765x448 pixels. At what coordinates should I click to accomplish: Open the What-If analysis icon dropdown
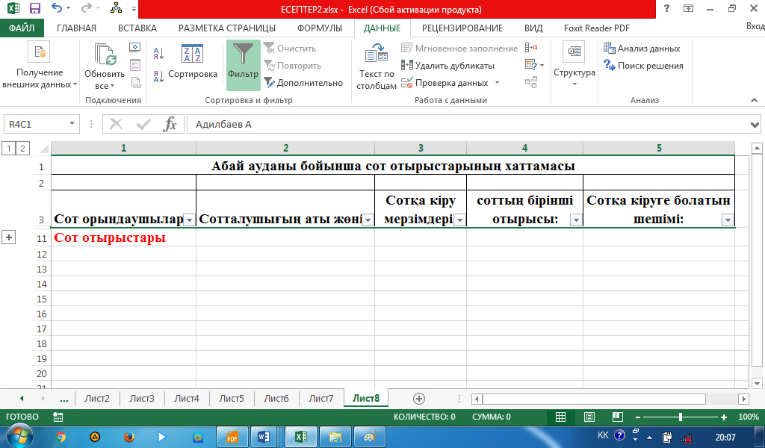[x=534, y=65]
